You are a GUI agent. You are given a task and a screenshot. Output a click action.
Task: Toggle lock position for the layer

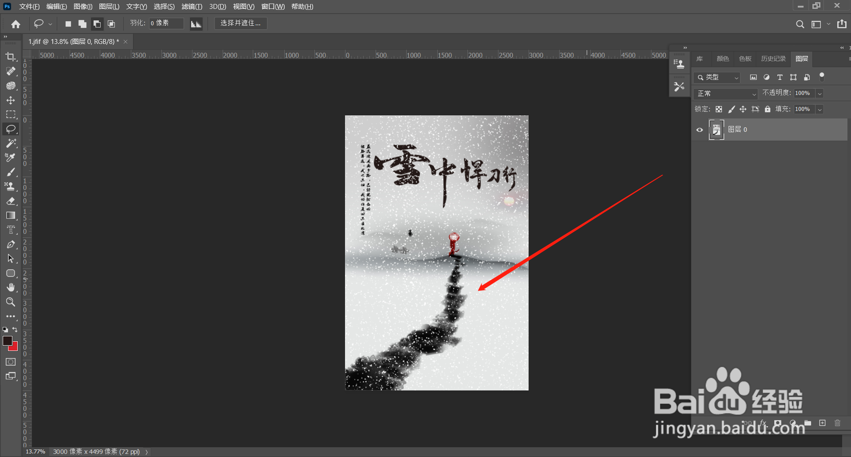click(x=743, y=109)
